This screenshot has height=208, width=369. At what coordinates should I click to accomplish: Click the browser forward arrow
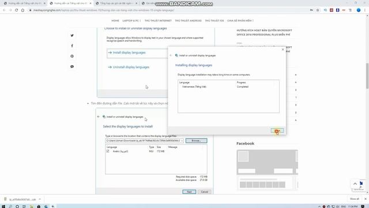point(10,10)
